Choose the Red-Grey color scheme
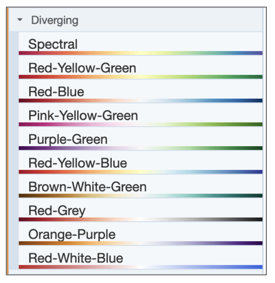Viewport: 275px width, 283px height. [x=57, y=211]
